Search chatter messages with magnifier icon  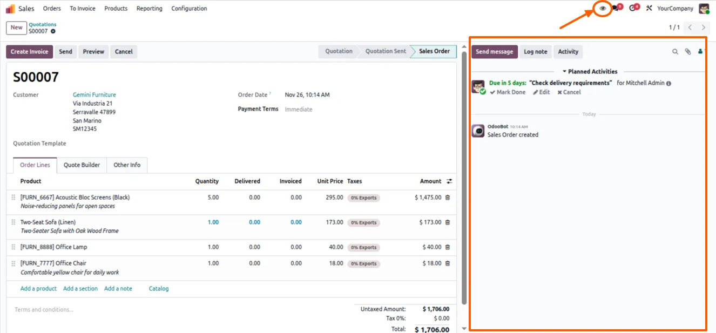coord(675,52)
